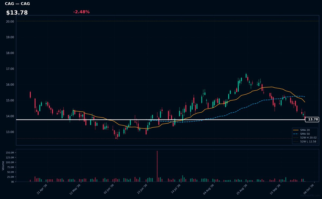Screen dimensions: 322x199
Task: Select SMA 50 legend entry
Action: pos(305,134)
